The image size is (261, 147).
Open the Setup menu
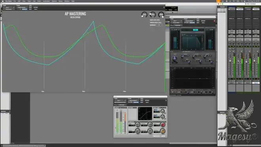pos(61,1)
